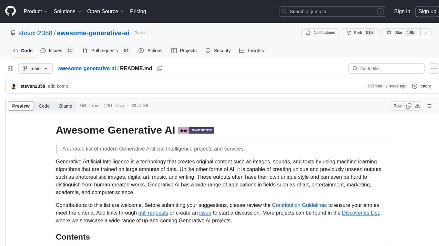
Task: Switch to the Insights tab
Action: pyautogui.click(x=251, y=51)
